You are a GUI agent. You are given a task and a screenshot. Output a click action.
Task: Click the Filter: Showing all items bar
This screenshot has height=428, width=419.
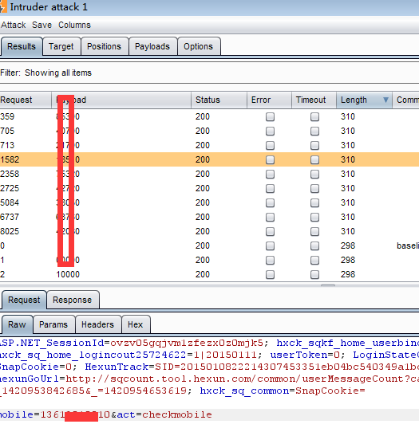pyautogui.click(x=209, y=73)
